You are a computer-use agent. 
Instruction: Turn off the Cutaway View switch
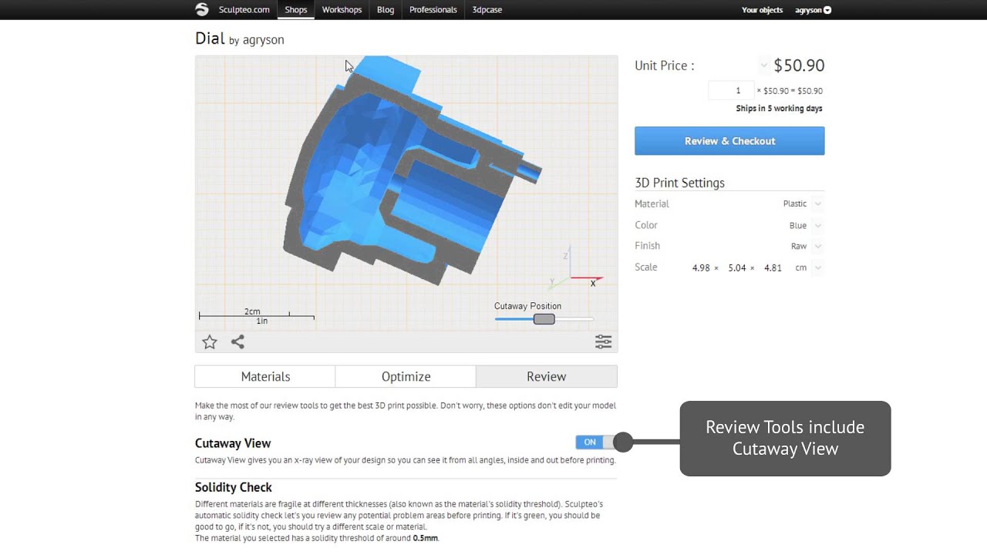point(597,442)
